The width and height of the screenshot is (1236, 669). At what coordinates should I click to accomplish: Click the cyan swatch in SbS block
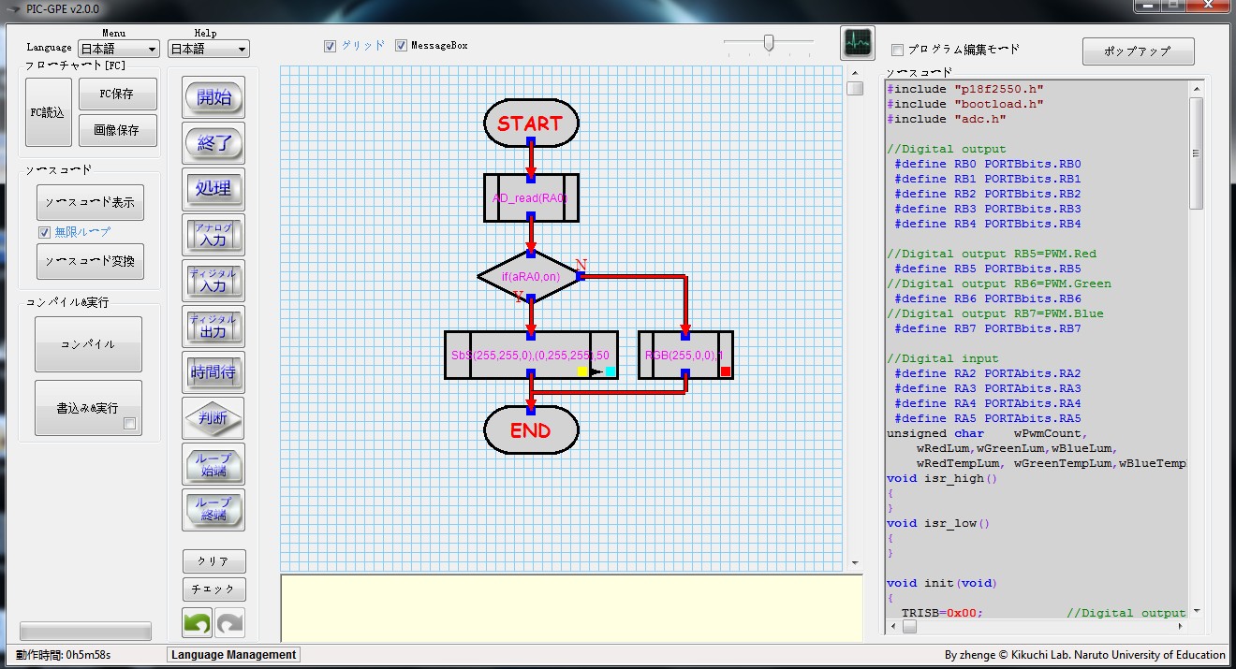coord(611,371)
